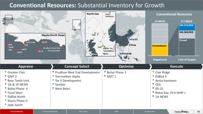
Task: Click the Megatrend axis label
Action: [x=160, y=60]
